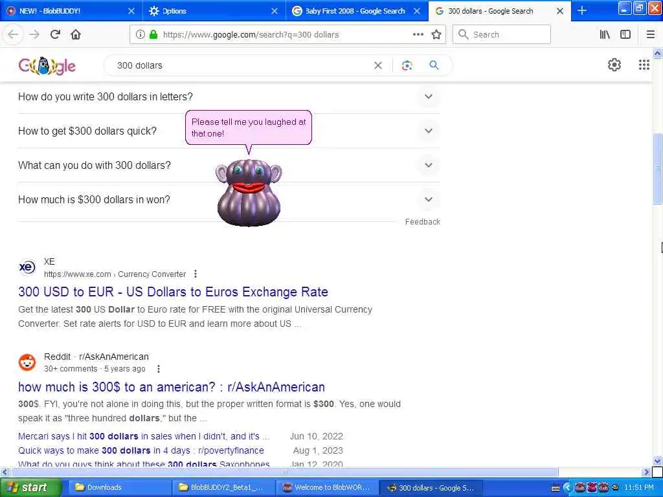Click the green padlock security icon

pyautogui.click(x=153, y=35)
